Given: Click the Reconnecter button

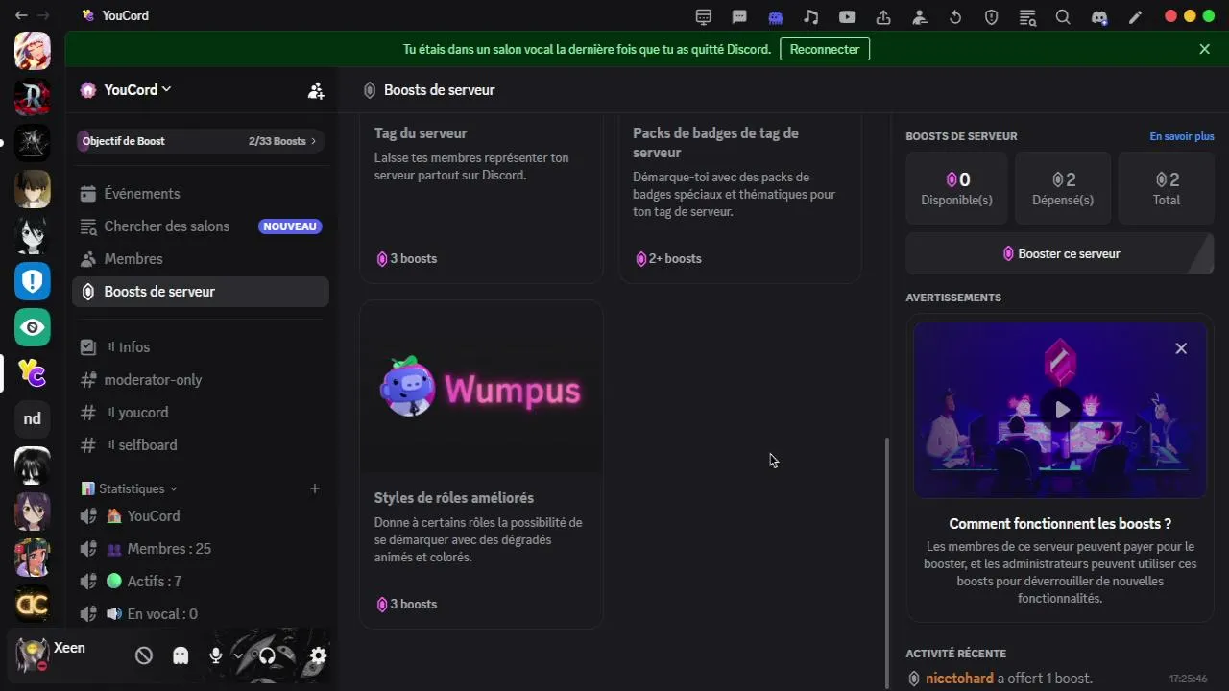Looking at the screenshot, I should 825,49.
